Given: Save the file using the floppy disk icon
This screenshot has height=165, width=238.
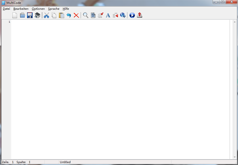Looking at the screenshot, I should pos(30,15).
